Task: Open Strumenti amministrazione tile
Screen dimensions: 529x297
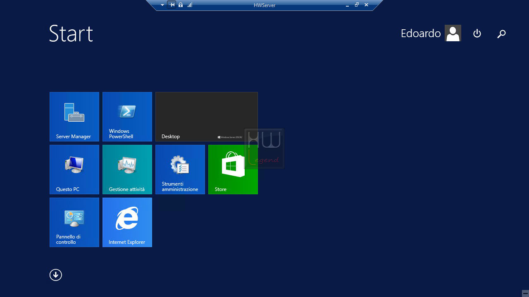Action: pos(180,170)
